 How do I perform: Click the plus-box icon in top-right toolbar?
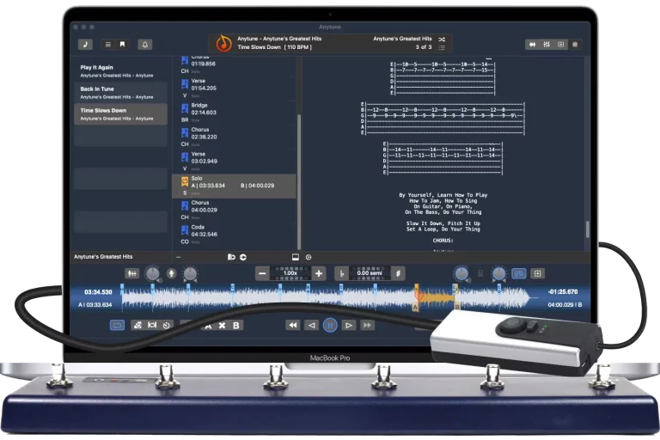pos(560,44)
